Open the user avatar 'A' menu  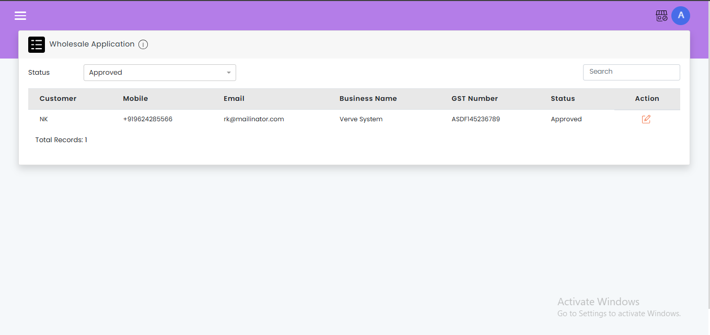681,16
